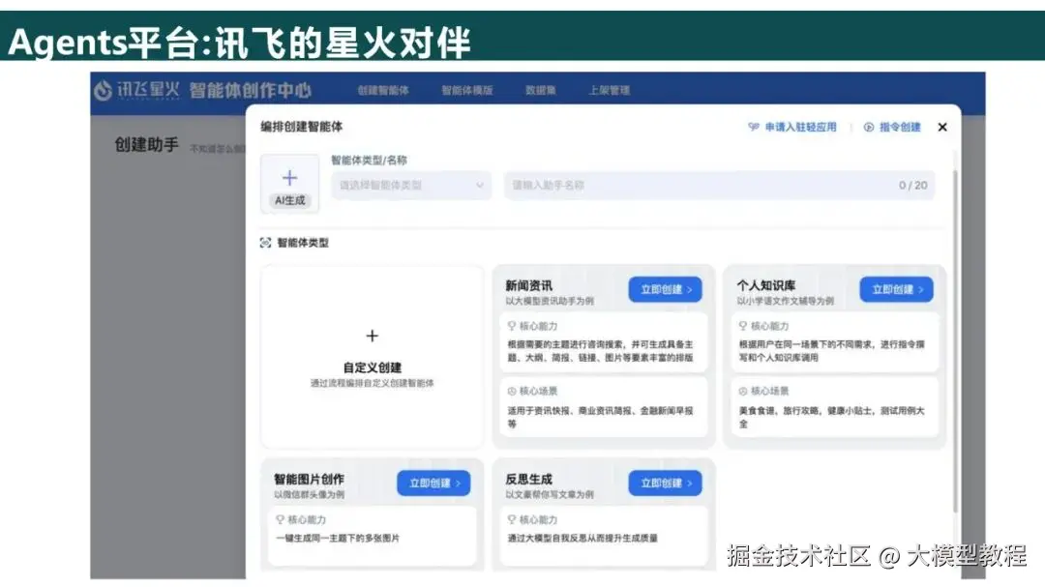This screenshot has width=1045, height=587.
Task: Click the 以大模型资讯助手为例 subtitle
Action: (x=550, y=301)
